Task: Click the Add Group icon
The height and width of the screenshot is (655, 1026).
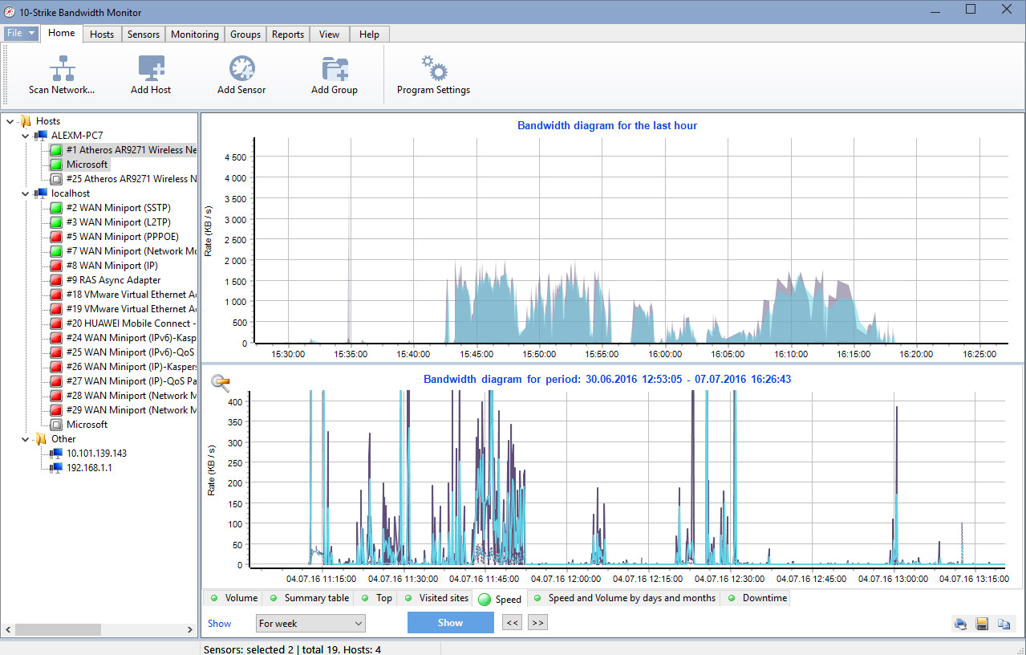Action: pos(335,67)
